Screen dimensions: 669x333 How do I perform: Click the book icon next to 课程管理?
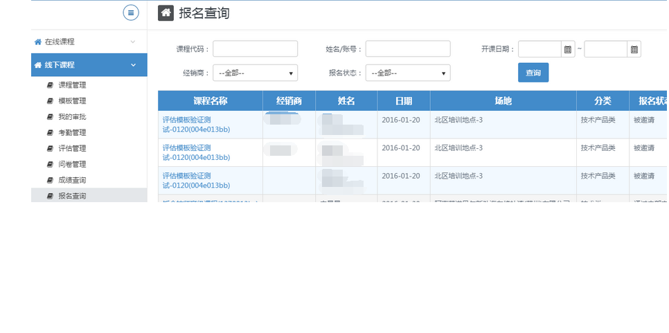click(x=50, y=85)
